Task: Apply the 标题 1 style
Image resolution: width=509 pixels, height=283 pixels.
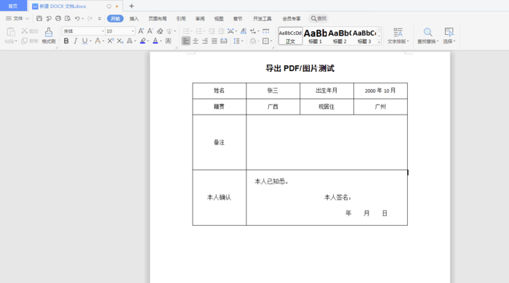Action: 315,36
